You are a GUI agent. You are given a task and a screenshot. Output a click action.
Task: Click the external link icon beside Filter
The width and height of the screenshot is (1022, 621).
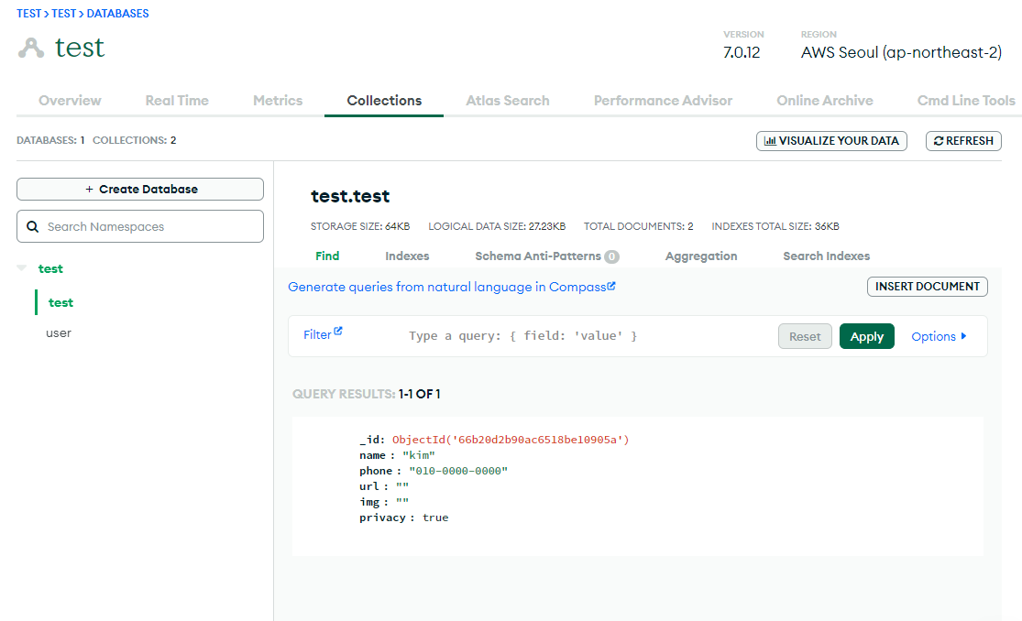tap(338, 331)
